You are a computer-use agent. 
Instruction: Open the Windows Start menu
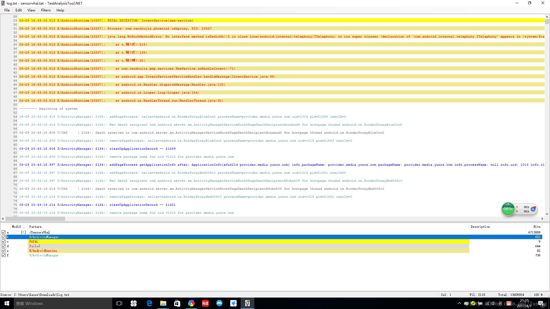(x=7, y=303)
